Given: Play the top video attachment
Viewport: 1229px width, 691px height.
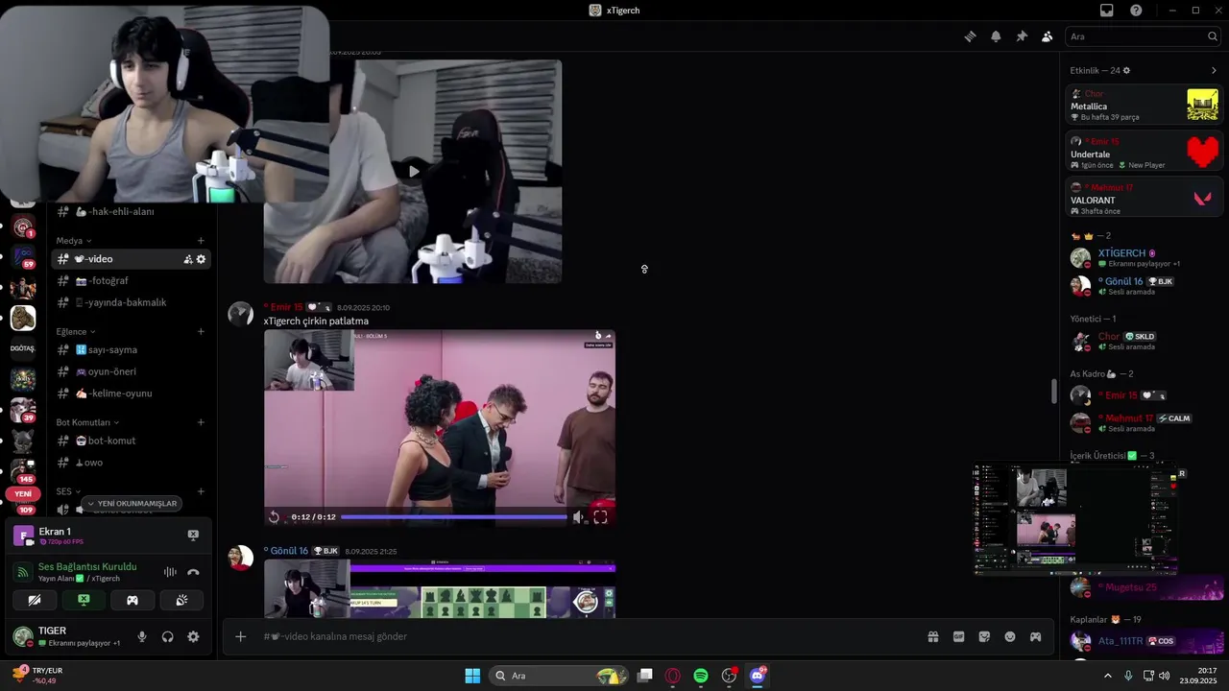Looking at the screenshot, I should point(413,172).
